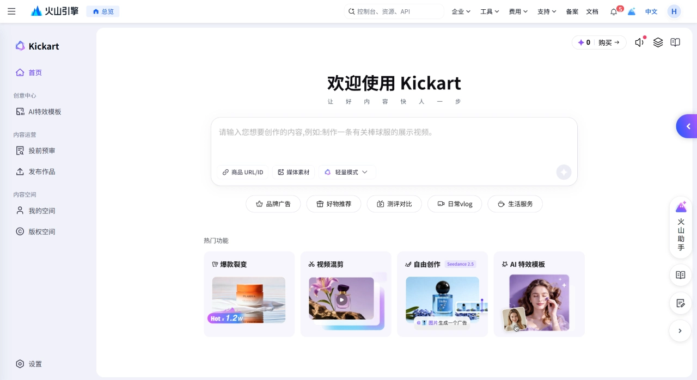
Task: Play the 视频混剪 preview video
Action: (341, 299)
